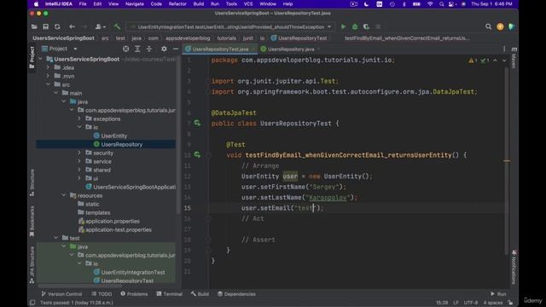Click Collapse All in Project panel
Screen dimensions: 546x307
149,49
